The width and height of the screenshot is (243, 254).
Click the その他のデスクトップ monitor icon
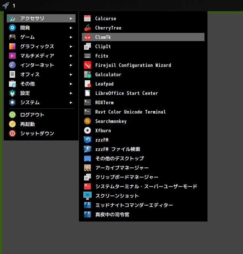(87, 158)
